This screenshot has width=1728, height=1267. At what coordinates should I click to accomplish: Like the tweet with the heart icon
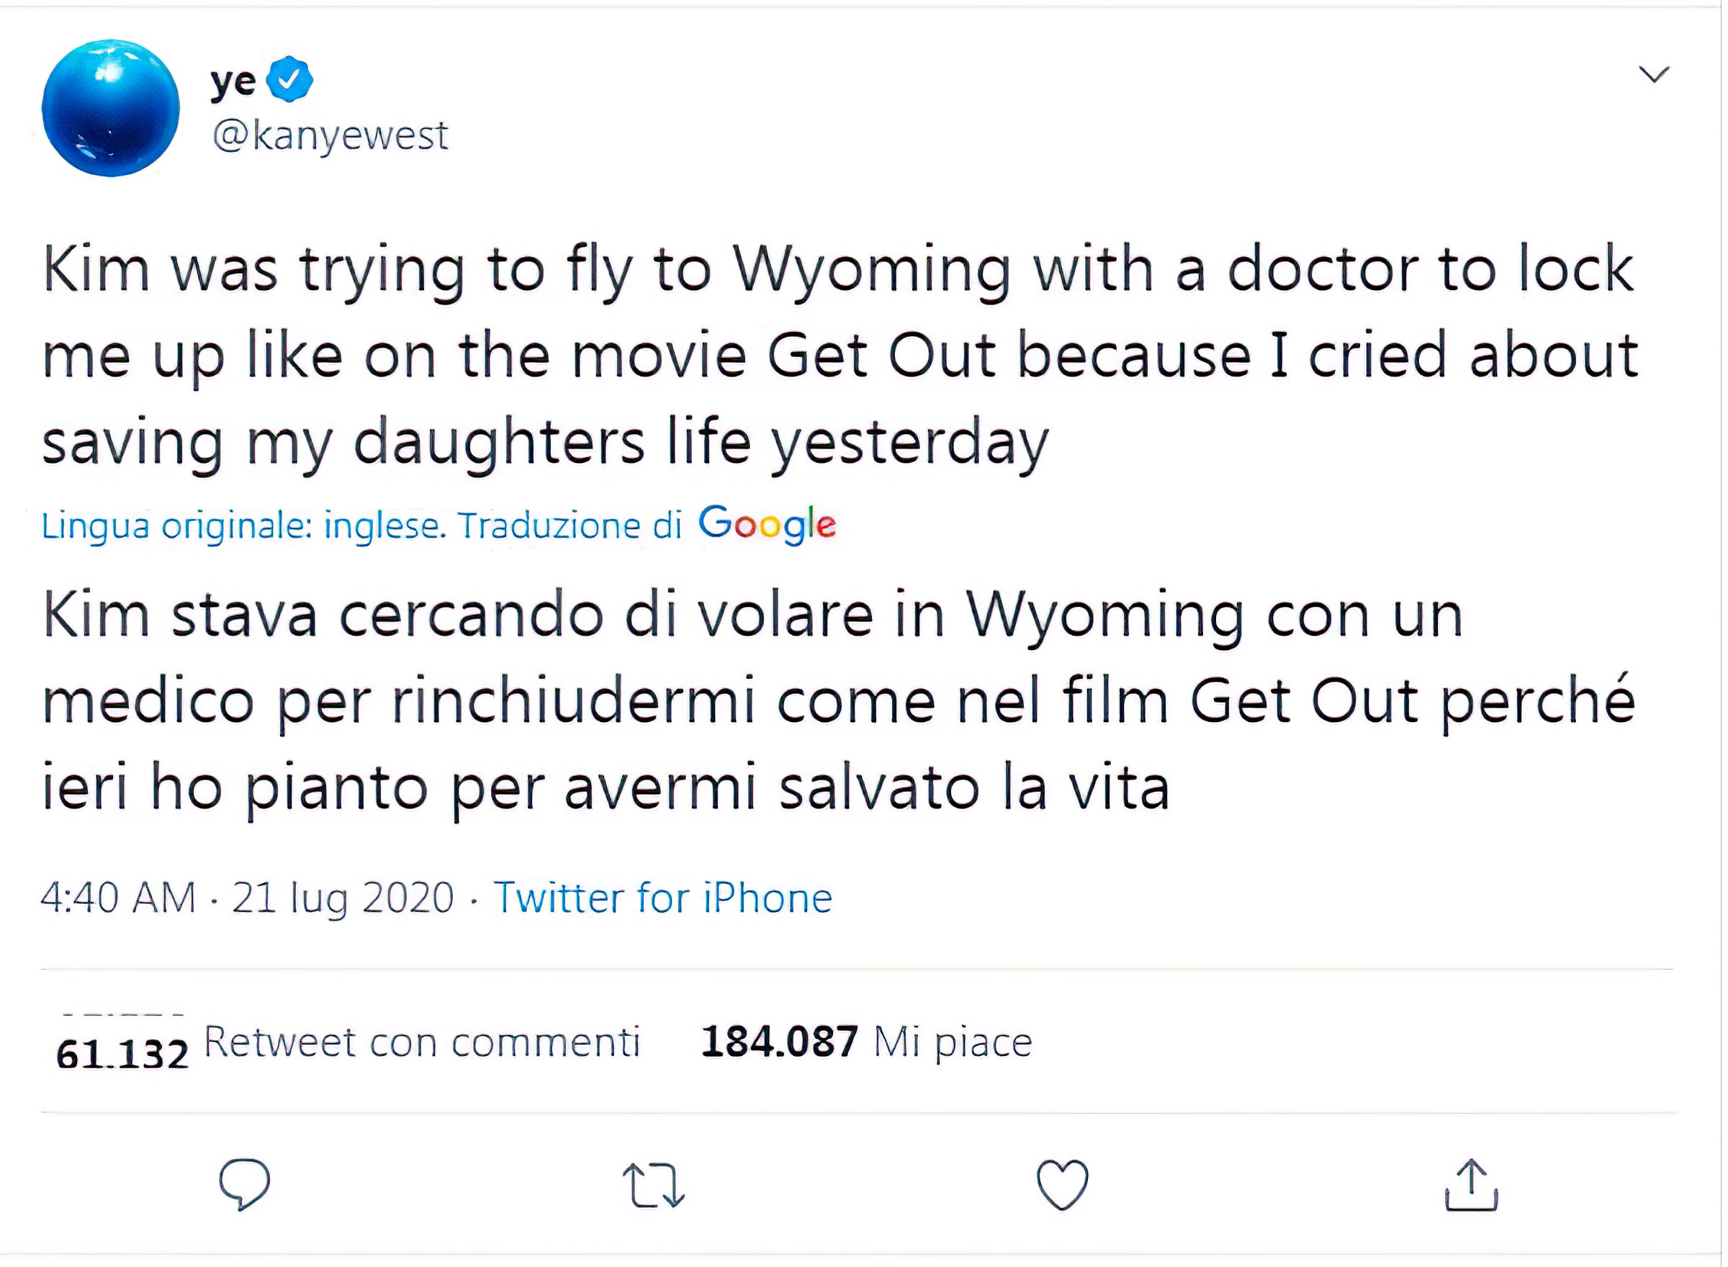[x=1062, y=1184]
